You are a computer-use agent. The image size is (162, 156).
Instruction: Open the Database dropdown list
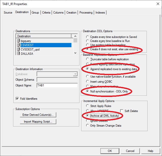click(75, 74)
